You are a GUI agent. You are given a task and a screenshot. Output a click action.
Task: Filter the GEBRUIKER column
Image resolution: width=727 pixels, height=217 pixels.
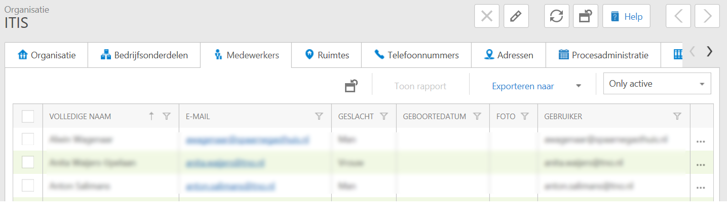pos(677,117)
